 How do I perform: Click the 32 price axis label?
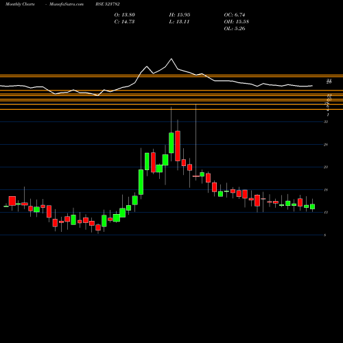tap(326, 121)
